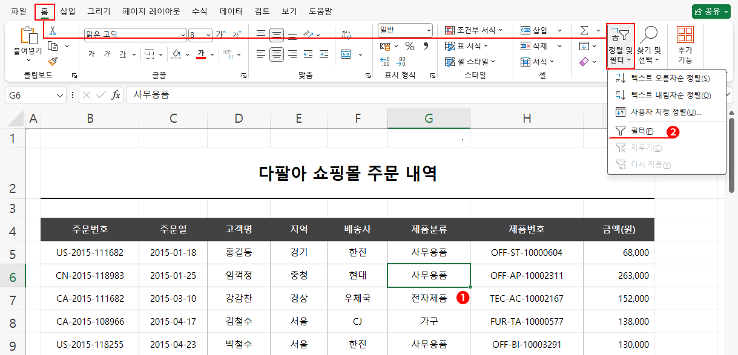Open the 글꼴 group dialog launcher
Image resolution: width=738 pixels, height=355 pixels.
click(x=244, y=76)
